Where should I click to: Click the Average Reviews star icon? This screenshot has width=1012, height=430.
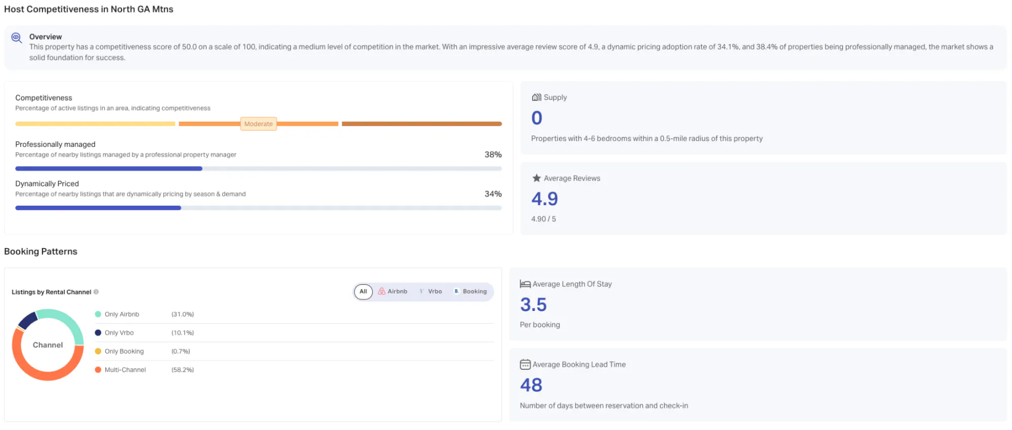tap(537, 178)
